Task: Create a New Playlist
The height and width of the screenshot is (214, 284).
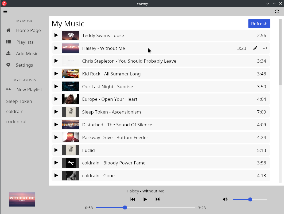Action: coord(29,90)
